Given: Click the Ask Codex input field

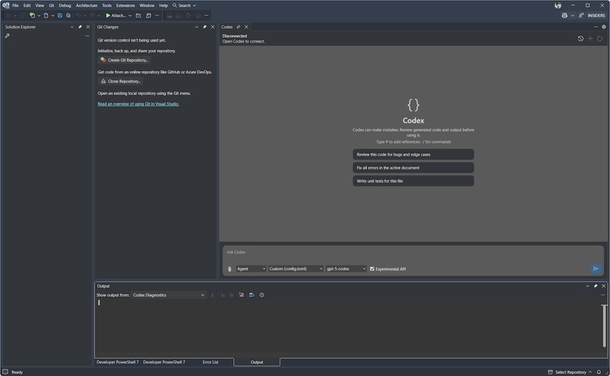Looking at the screenshot, I should [x=413, y=253].
